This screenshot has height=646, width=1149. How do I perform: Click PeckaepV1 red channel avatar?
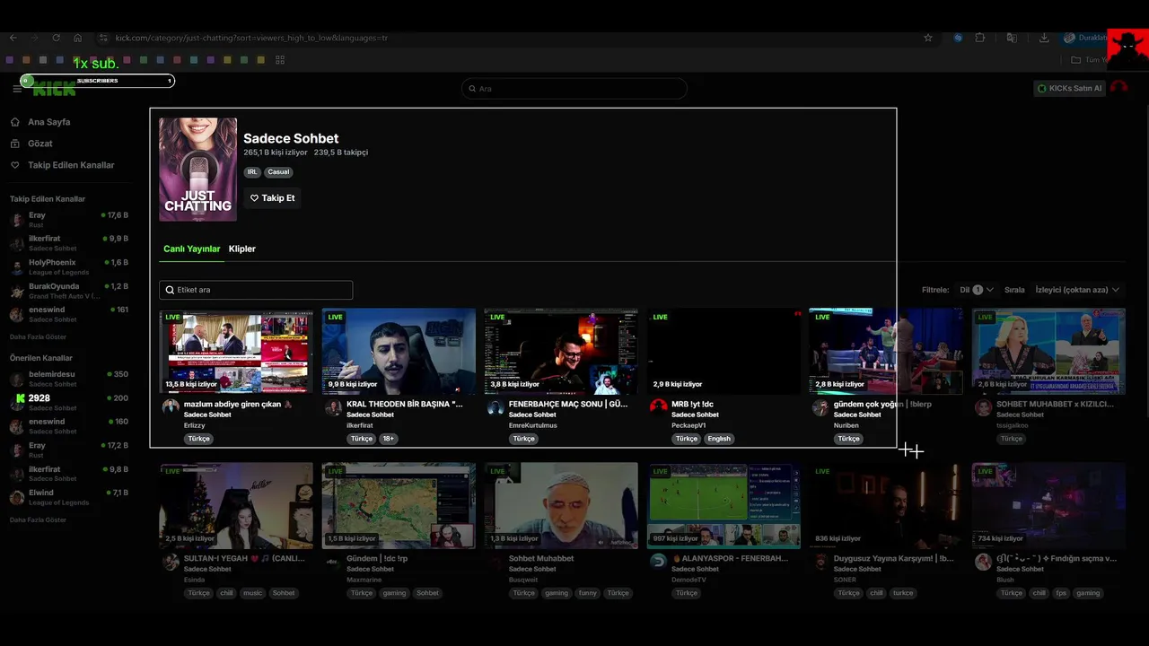658,407
